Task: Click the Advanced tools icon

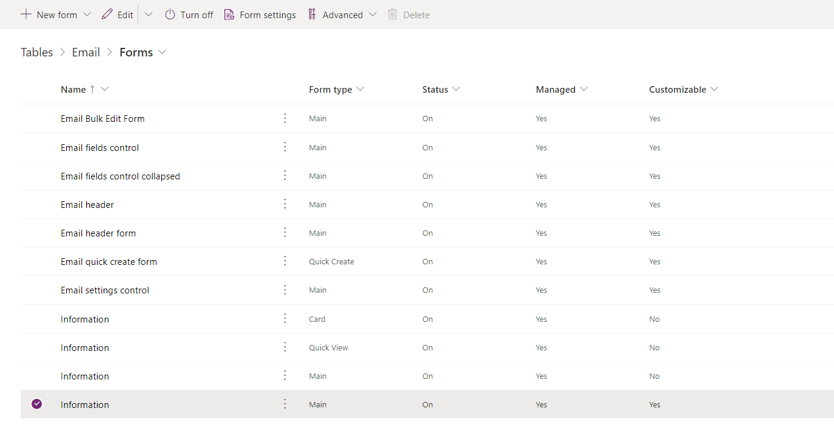Action: click(x=312, y=14)
